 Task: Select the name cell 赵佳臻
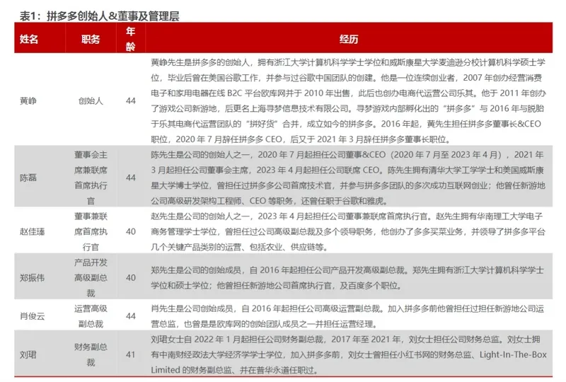coord(32,231)
